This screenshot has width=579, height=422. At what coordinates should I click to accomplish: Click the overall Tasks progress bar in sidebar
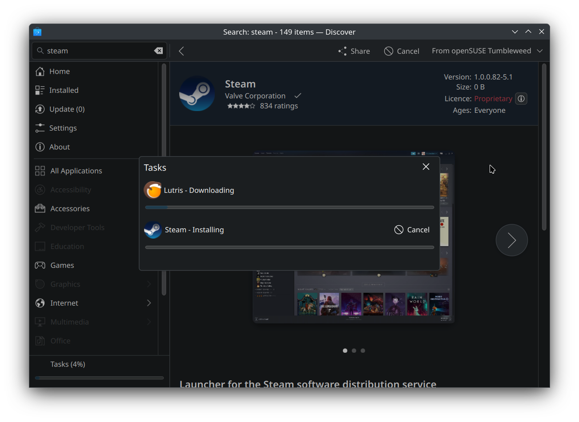point(99,378)
